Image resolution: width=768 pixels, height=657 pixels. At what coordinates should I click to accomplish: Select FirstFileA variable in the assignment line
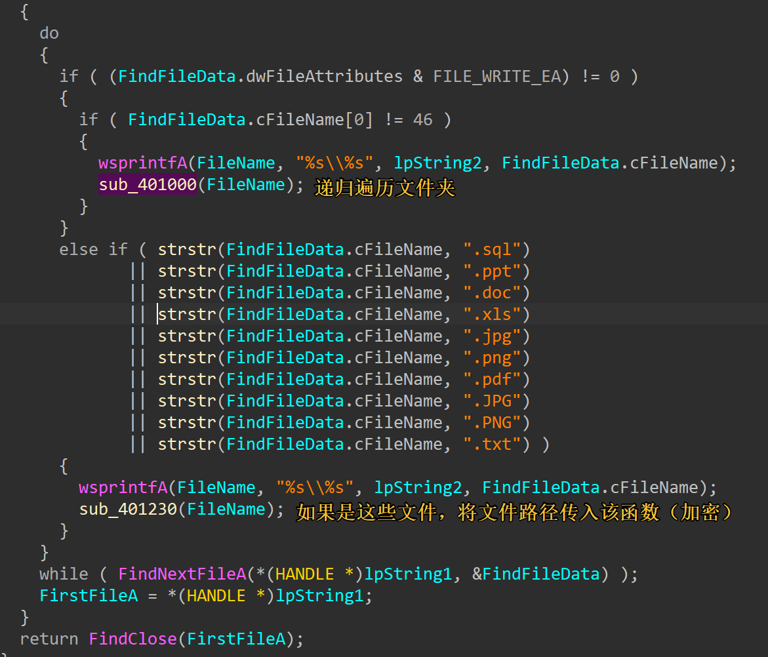89,596
